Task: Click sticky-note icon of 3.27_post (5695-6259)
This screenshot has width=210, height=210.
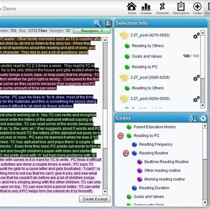Action: coord(124,78)
